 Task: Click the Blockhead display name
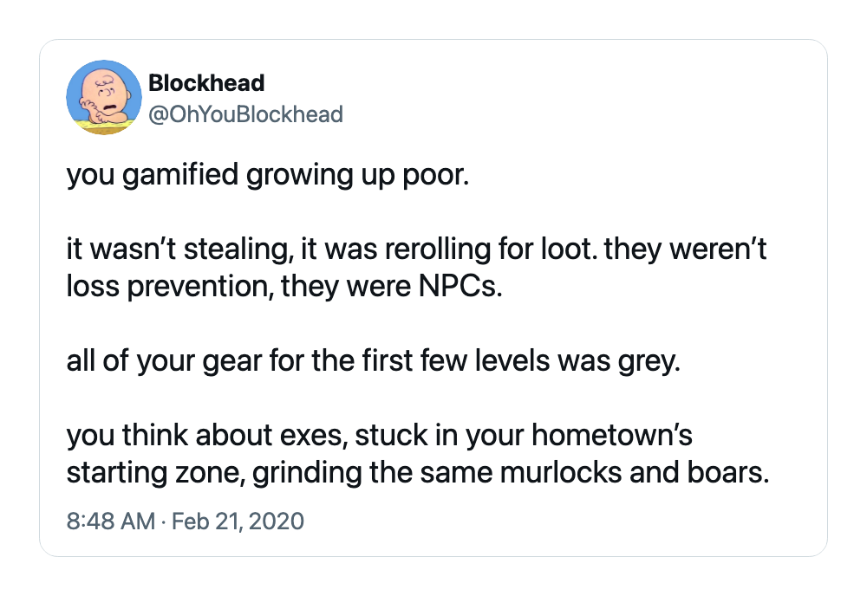[x=206, y=83]
